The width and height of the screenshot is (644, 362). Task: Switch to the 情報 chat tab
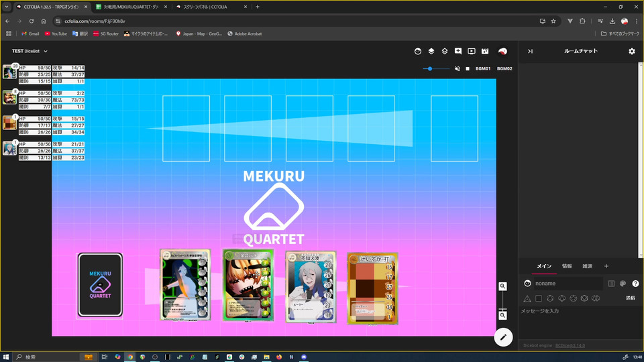click(567, 266)
